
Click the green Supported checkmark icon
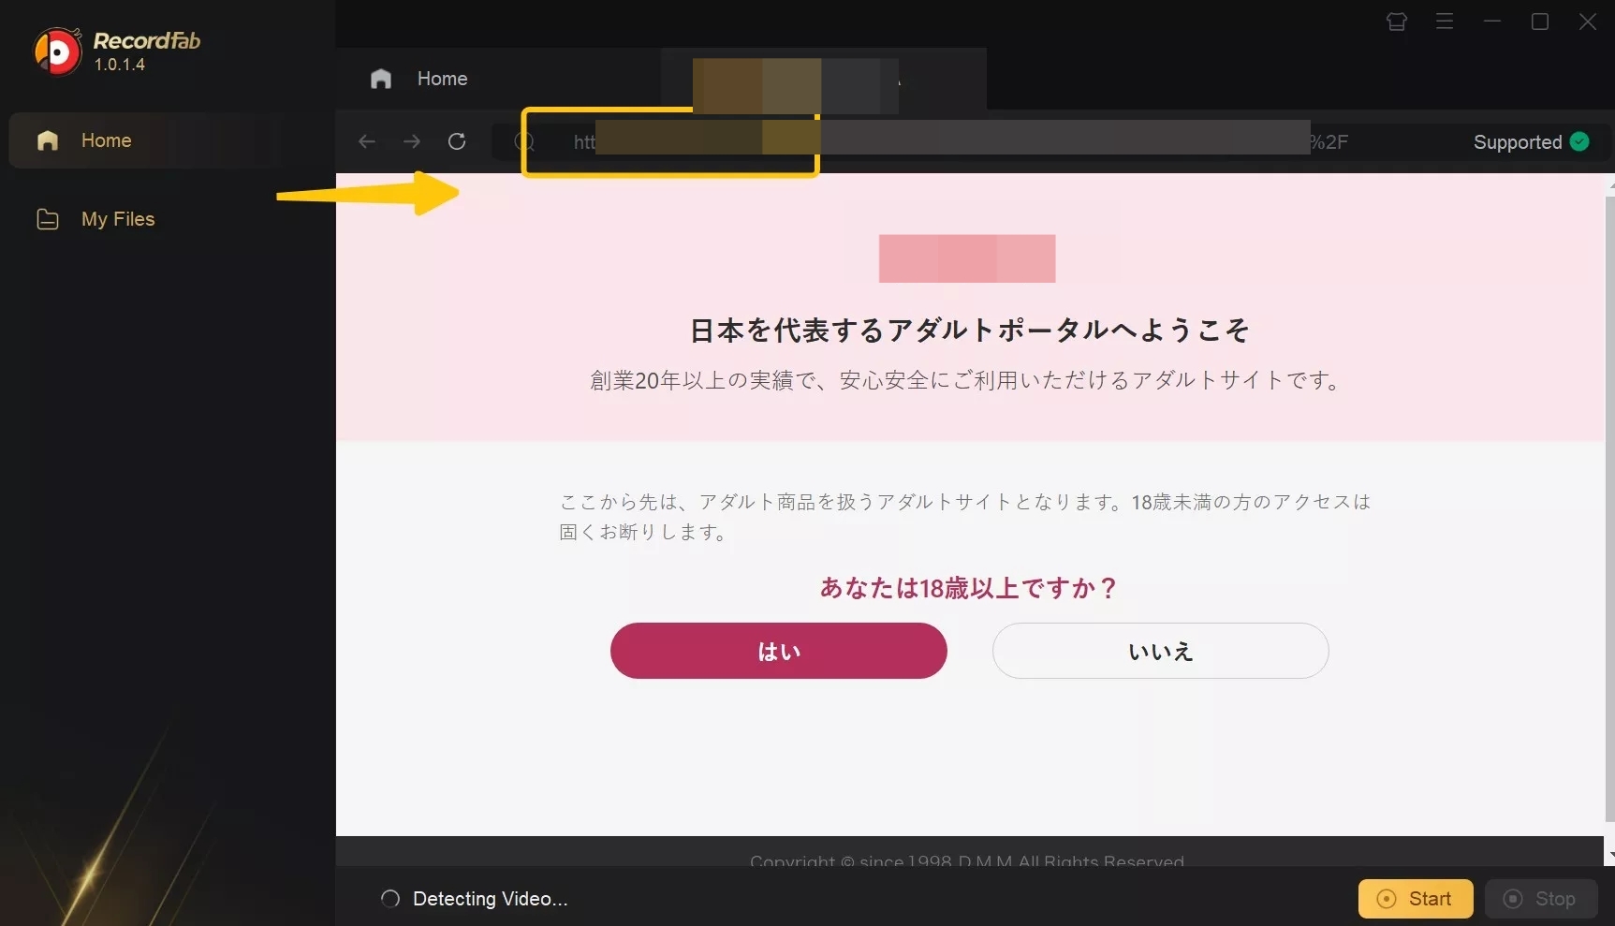pyautogui.click(x=1579, y=141)
